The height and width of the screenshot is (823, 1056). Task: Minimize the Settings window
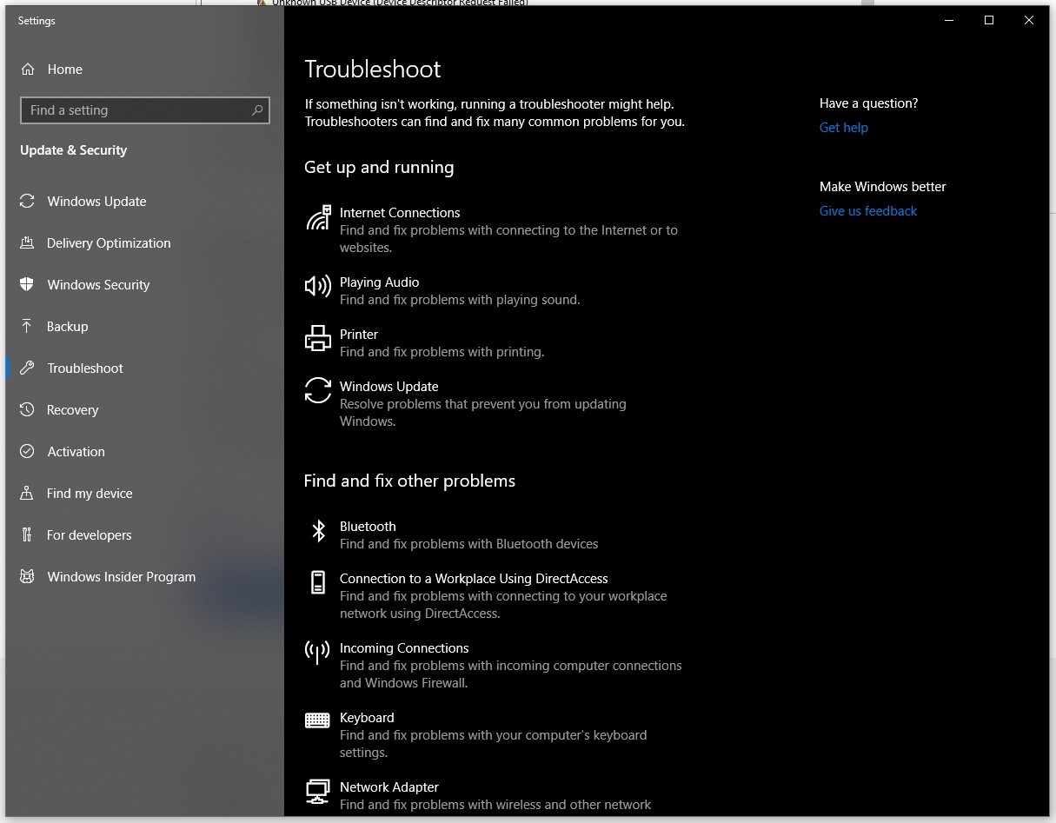[x=948, y=20]
